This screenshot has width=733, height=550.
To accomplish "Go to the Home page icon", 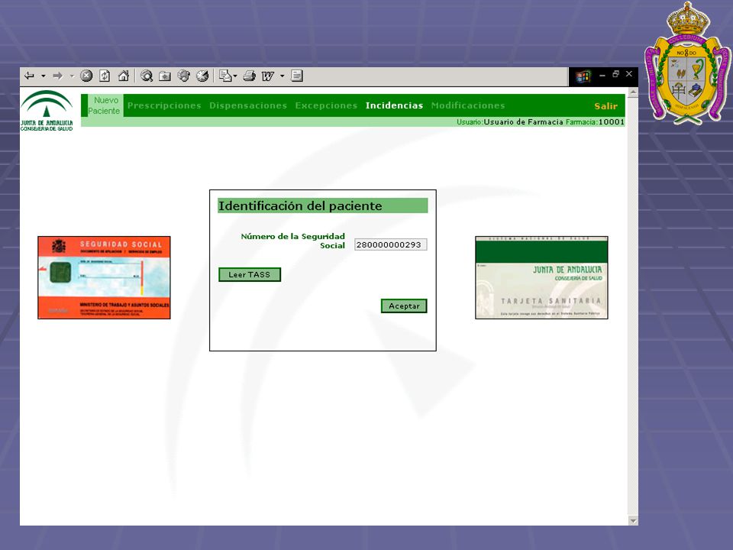I will pyautogui.click(x=124, y=76).
